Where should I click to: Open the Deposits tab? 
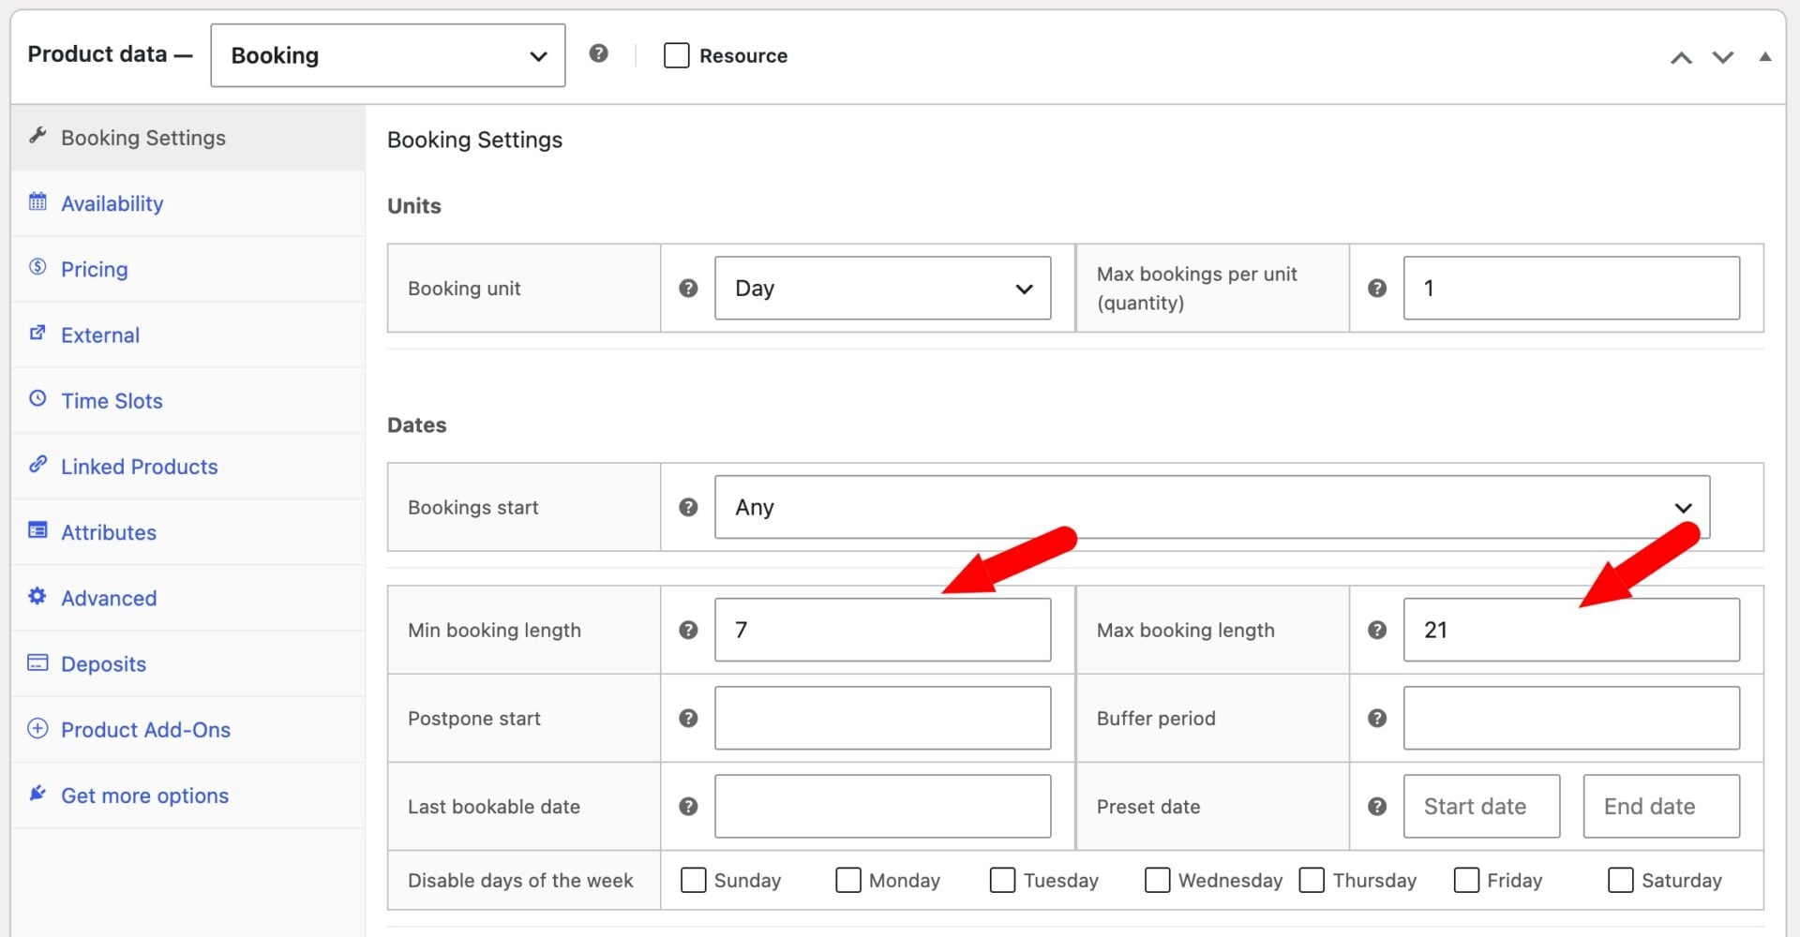pyautogui.click(x=187, y=663)
